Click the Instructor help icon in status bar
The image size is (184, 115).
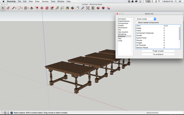[12, 113]
